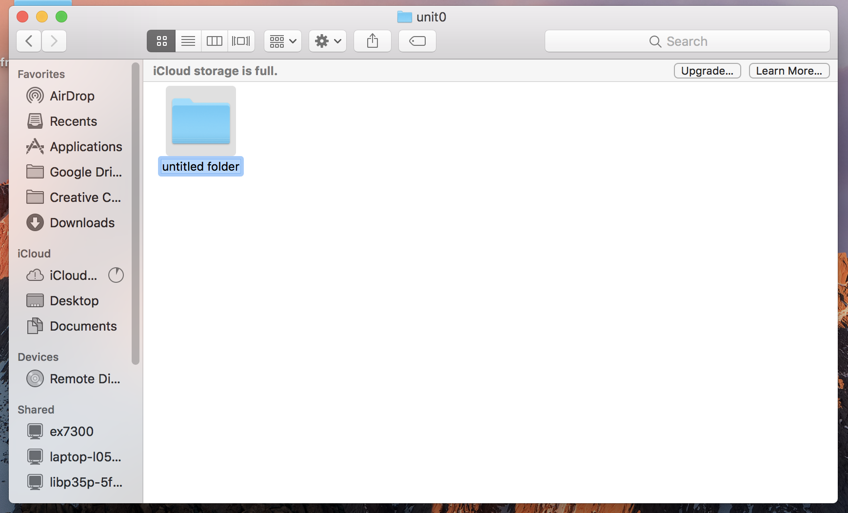
Task: Open the Downloads folder in sidebar
Action: (x=82, y=223)
